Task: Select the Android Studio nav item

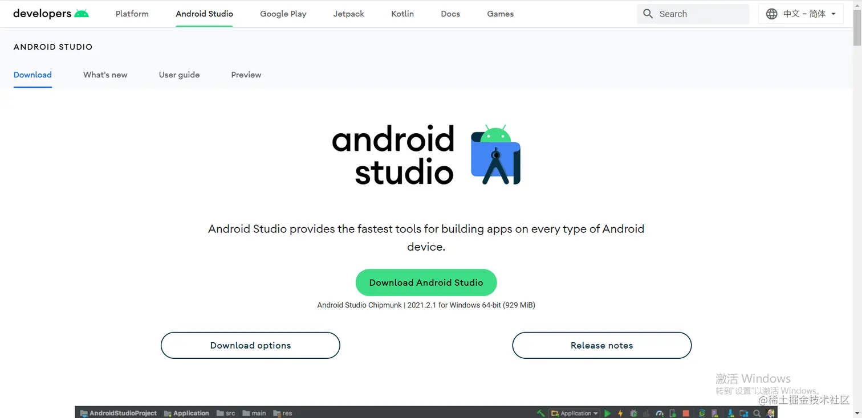Action: click(x=204, y=14)
